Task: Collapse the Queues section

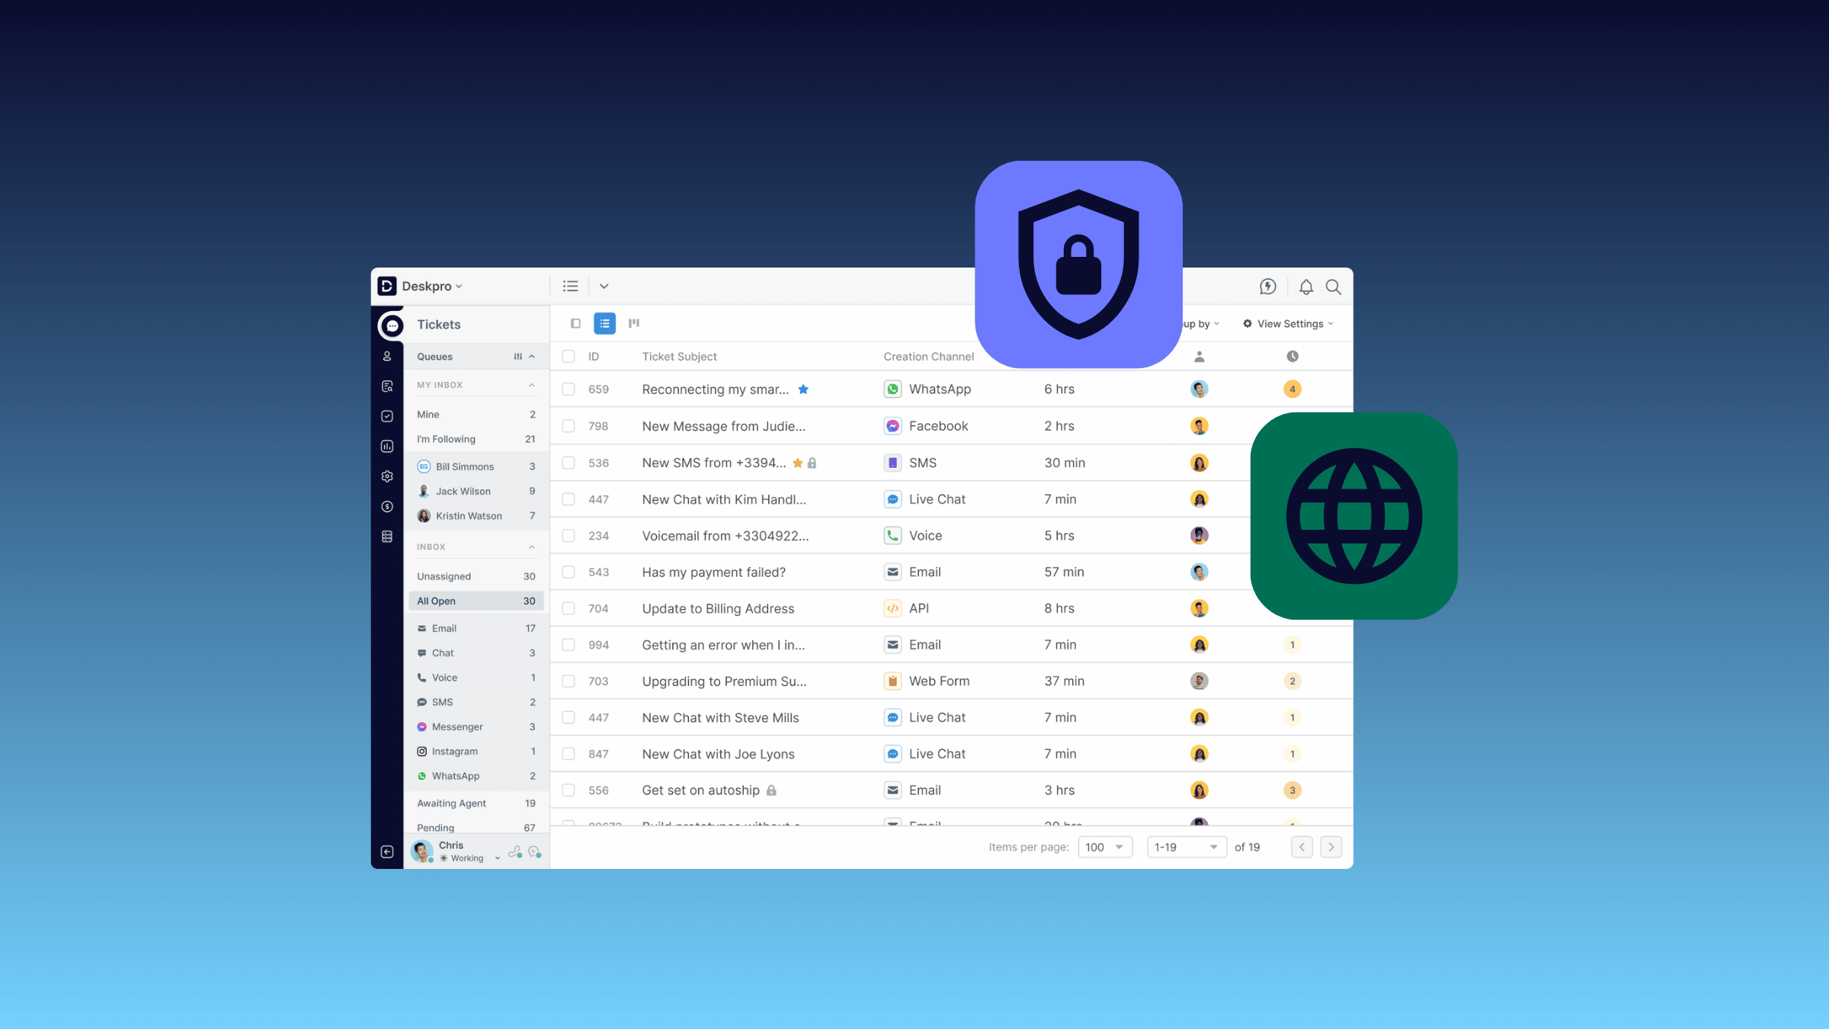Action: point(532,357)
